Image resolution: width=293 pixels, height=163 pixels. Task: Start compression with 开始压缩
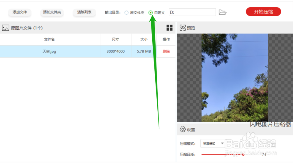pos(263,12)
